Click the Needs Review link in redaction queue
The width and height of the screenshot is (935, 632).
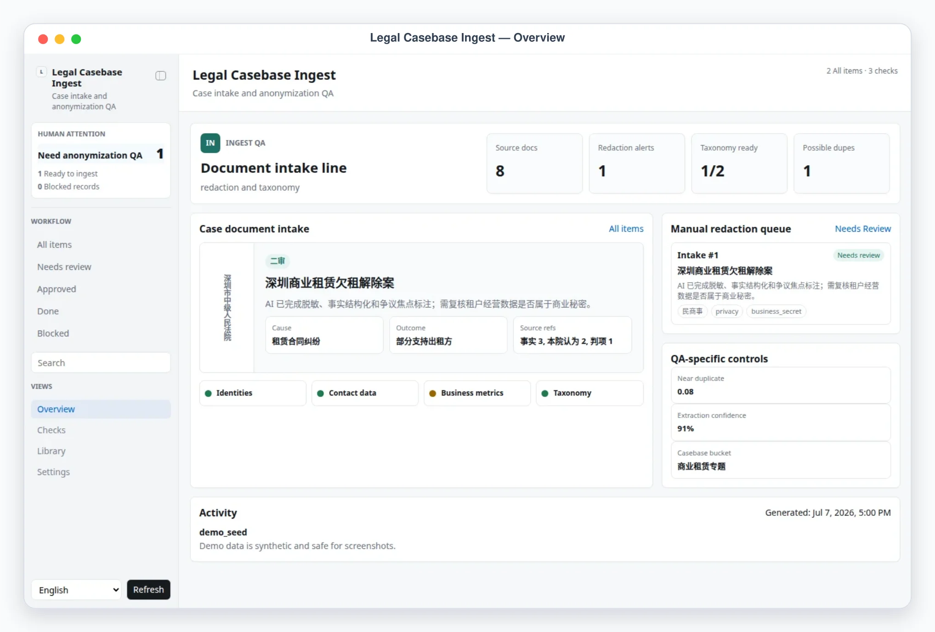[x=862, y=229]
